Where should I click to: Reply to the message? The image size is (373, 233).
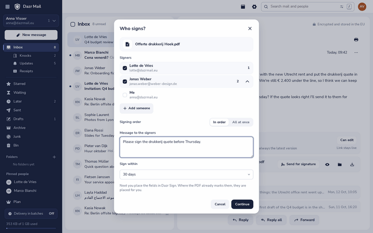pos(241,220)
